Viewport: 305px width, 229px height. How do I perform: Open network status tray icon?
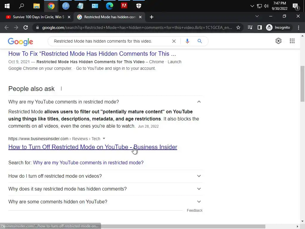coord(259,6)
